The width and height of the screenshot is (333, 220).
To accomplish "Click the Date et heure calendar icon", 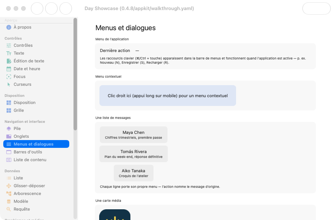I will [9, 69].
